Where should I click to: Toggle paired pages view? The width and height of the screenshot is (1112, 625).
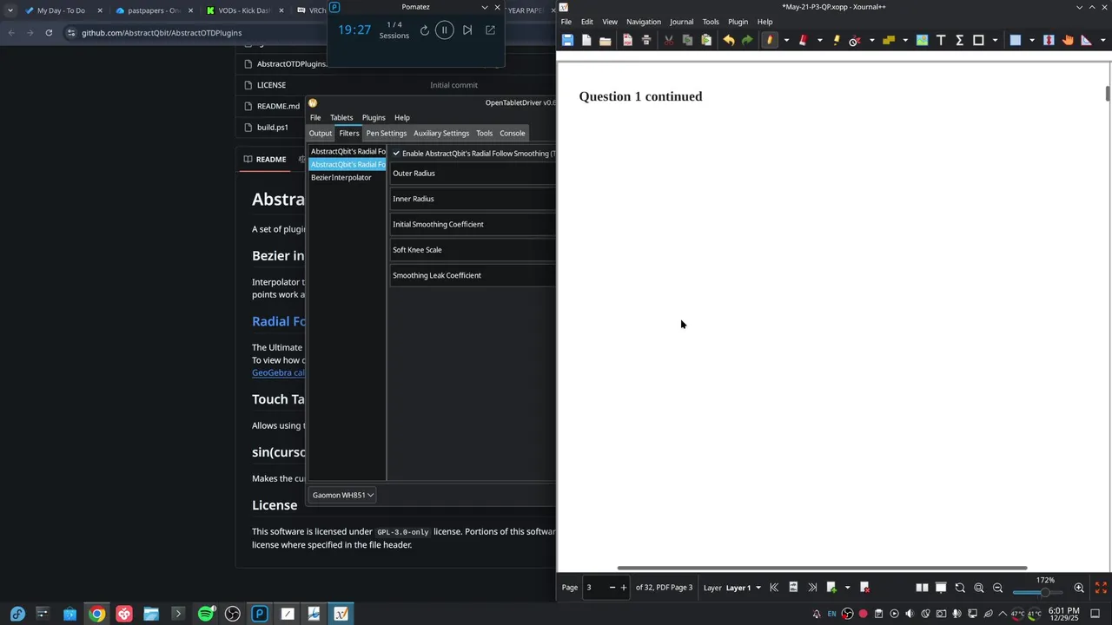[922, 588]
